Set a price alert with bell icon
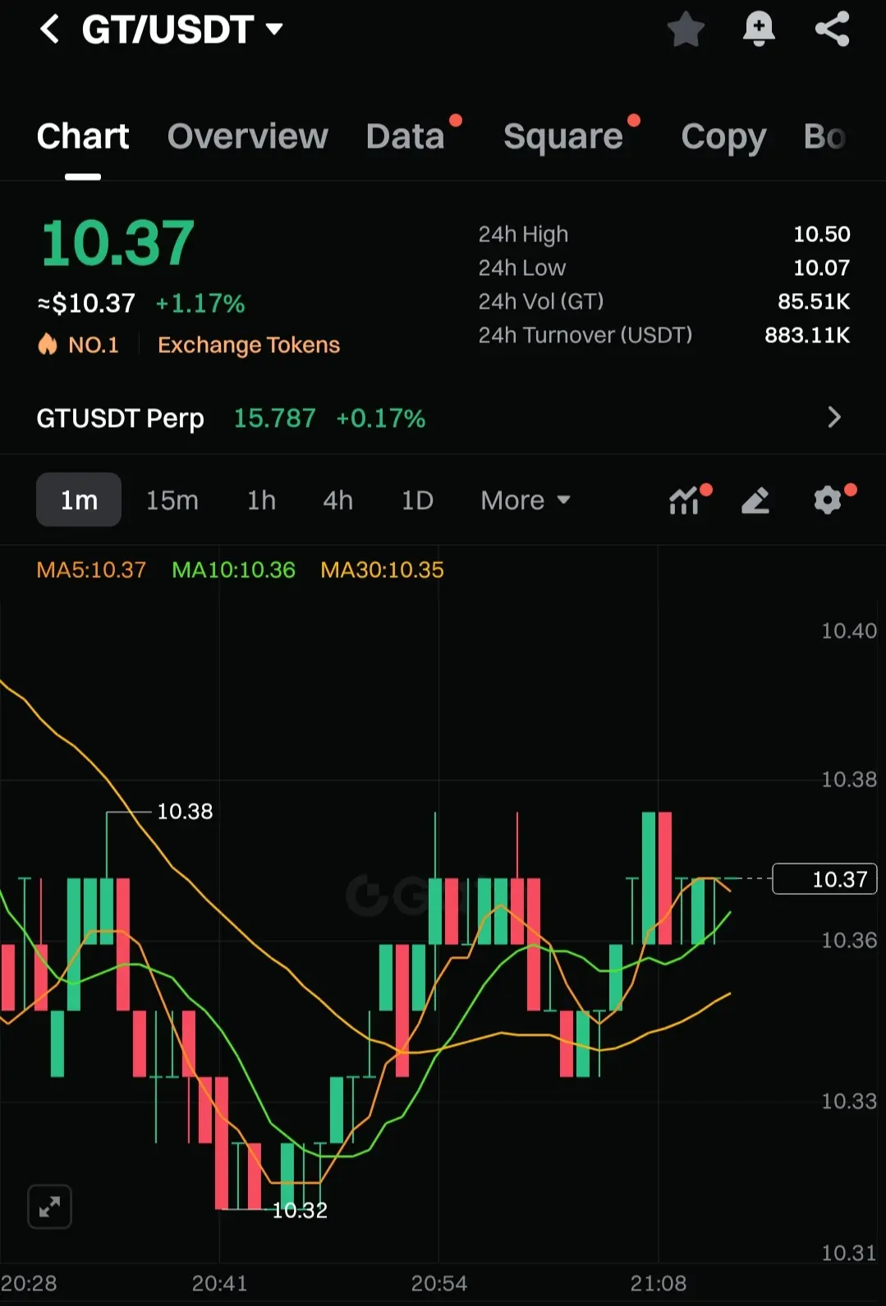The image size is (886, 1306). tap(759, 30)
